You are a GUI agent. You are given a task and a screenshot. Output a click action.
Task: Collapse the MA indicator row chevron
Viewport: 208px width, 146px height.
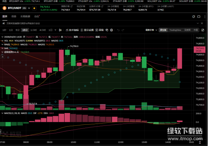point(2,45)
